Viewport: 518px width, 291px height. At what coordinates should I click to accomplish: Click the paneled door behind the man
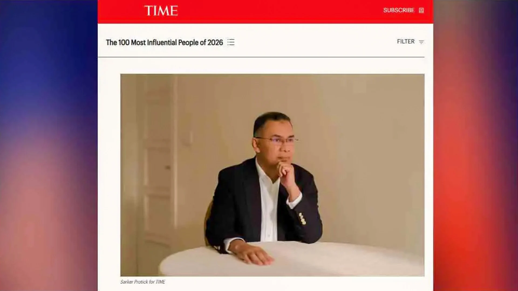click(x=158, y=162)
